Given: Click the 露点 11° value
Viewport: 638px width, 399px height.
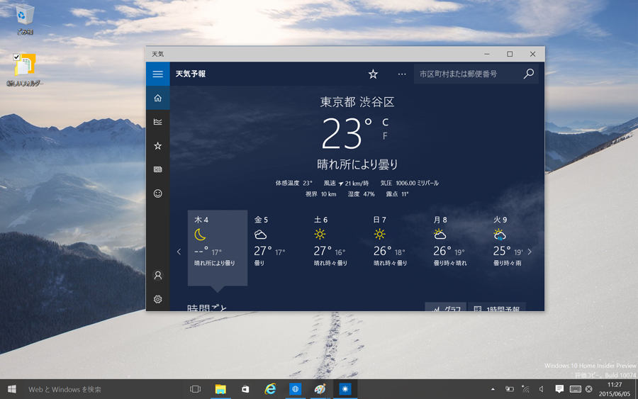Looking at the screenshot, I should click(397, 194).
